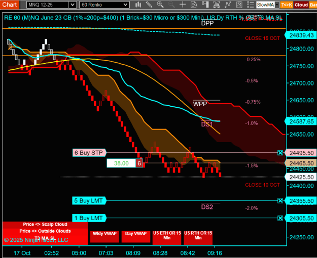Screen dimensions: 317x258
Task: Click the position marker showing 38.00
Action: pyautogui.click(x=121, y=163)
